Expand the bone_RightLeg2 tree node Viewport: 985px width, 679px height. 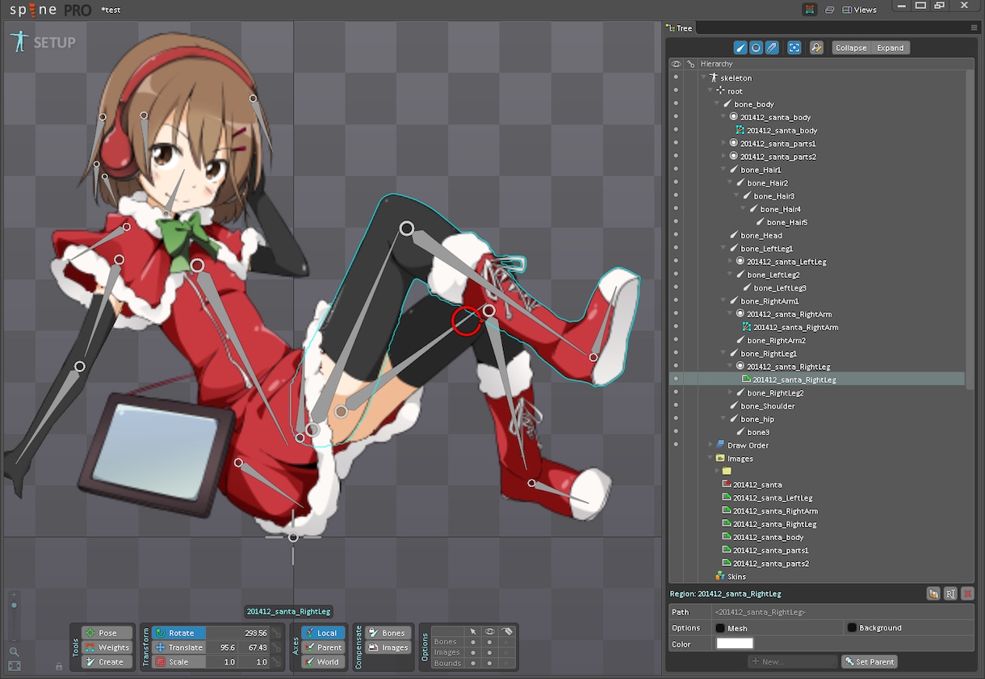tap(730, 393)
